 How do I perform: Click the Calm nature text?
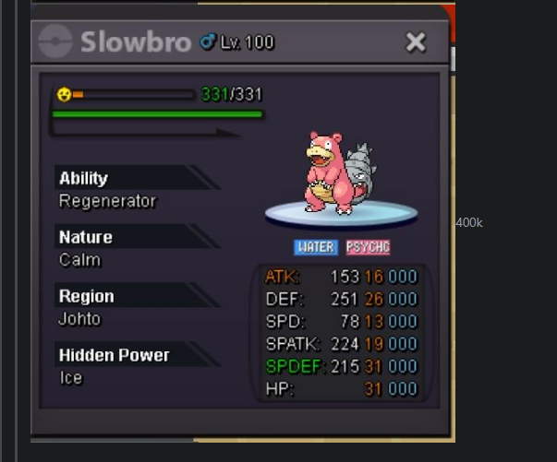point(80,260)
